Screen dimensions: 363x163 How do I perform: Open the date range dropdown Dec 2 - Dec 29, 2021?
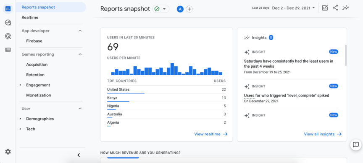pyautogui.click(x=294, y=8)
